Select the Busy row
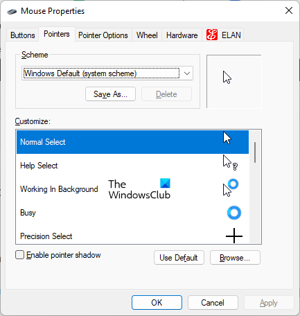Screen dimensions: 300x316 [132, 213]
